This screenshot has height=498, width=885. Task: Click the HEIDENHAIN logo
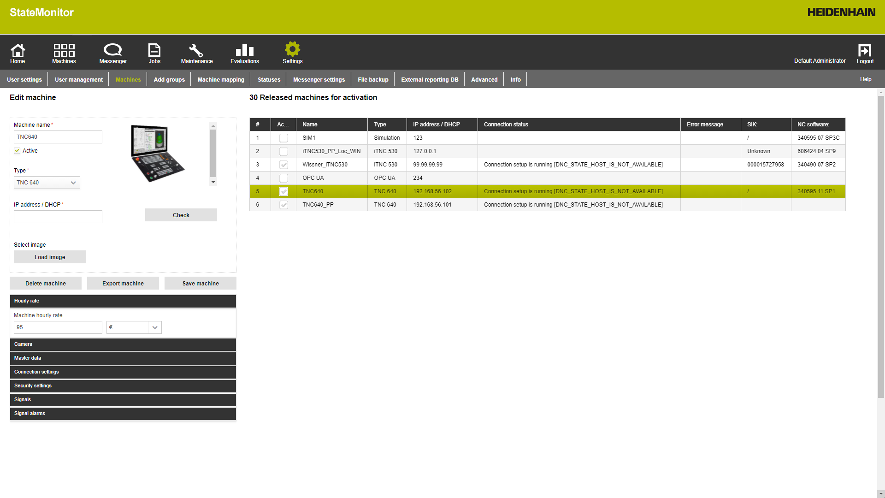click(841, 12)
